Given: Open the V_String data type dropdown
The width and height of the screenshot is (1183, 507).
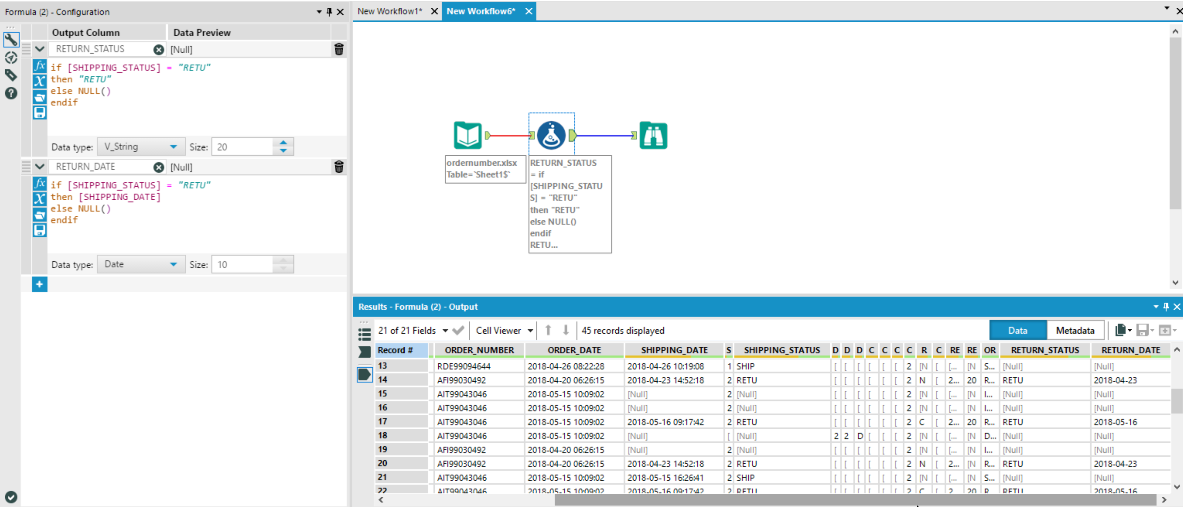Looking at the screenshot, I should pos(173,146).
